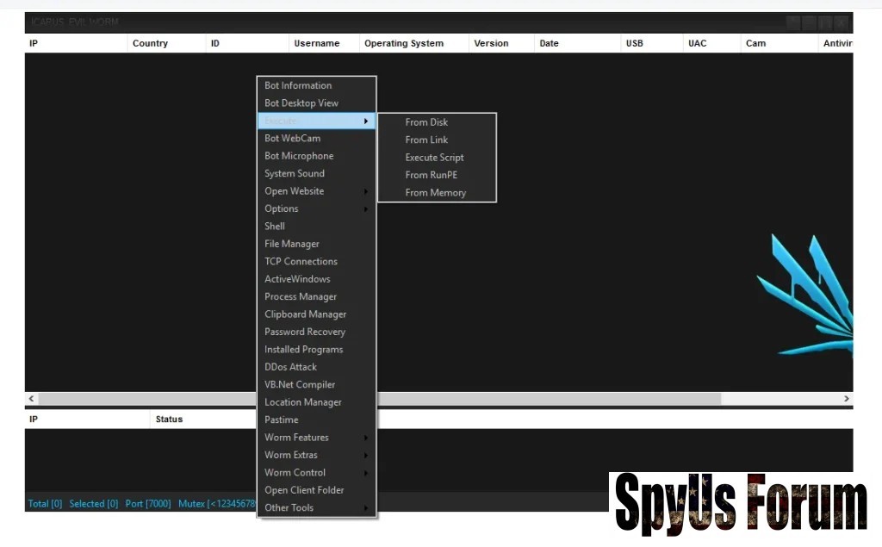The height and width of the screenshot is (547, 882).
Task: Click the Total [0] status bar label
Action: [45, 504]
